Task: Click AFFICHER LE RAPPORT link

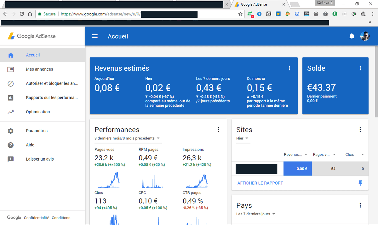Action: (x=260, y=183)
